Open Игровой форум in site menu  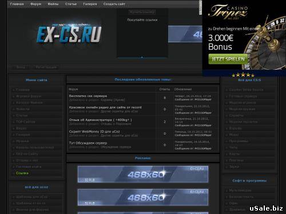(29, 96)
